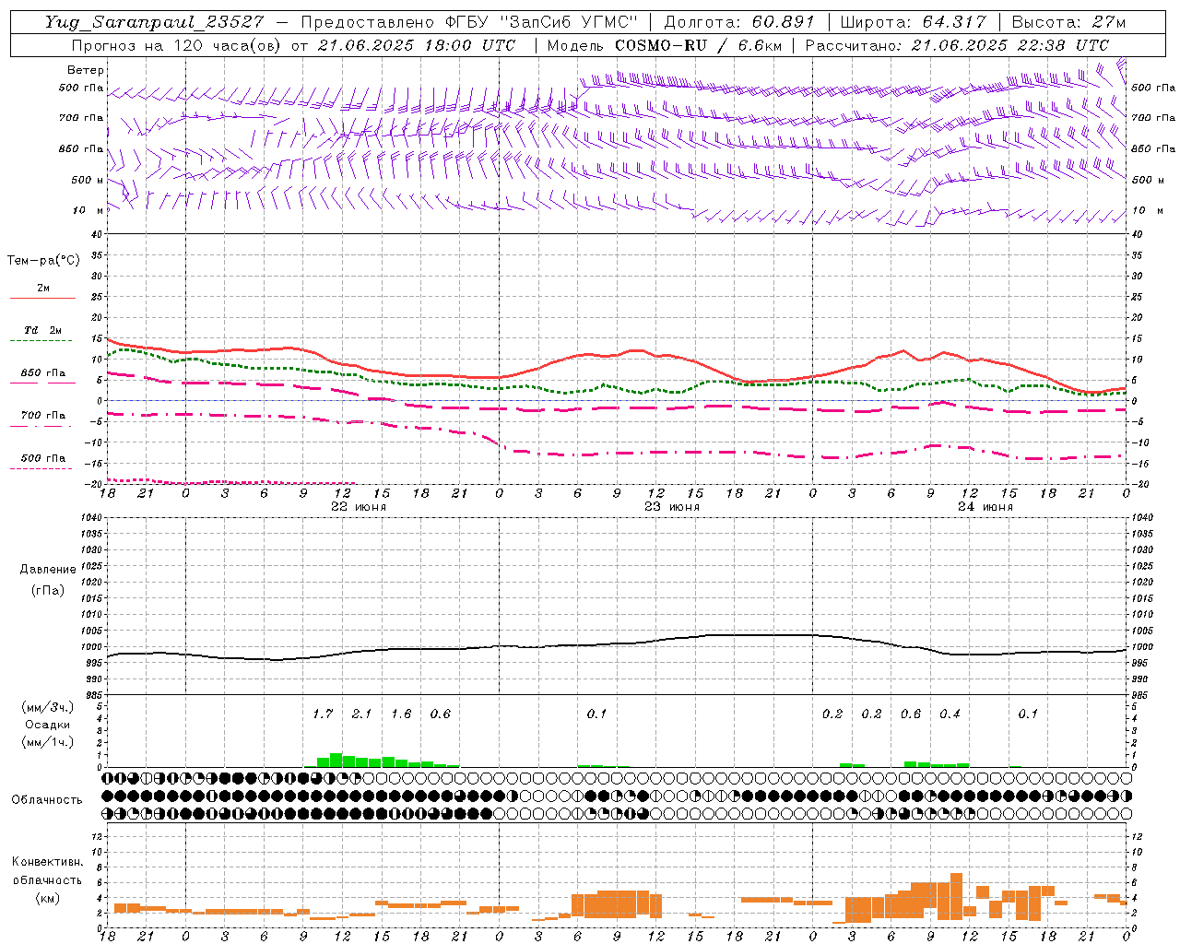Click the line sample under Td 2м legend
This screenshot has height=944, width=1180.
(41, 341)
